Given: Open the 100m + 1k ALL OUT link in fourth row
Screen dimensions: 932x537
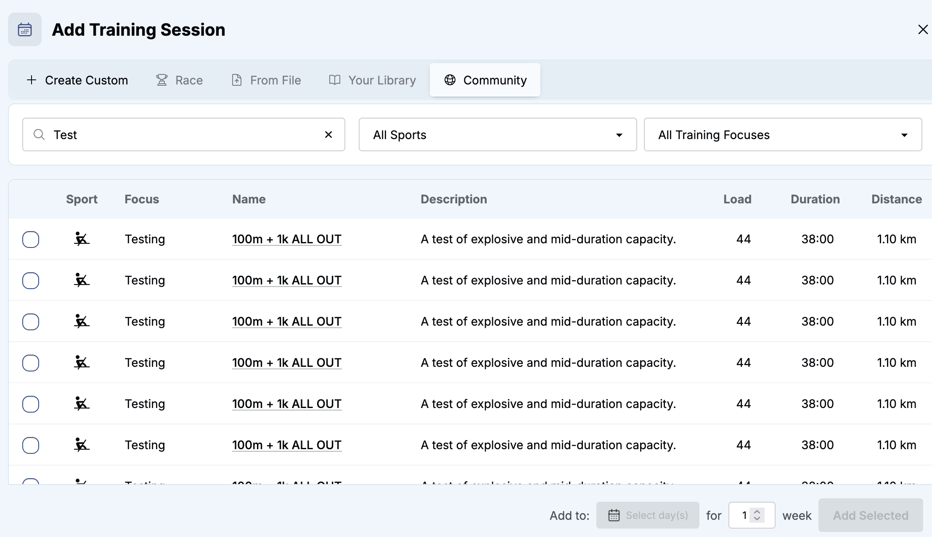Looking at the screenshot, I should point(287,363).
